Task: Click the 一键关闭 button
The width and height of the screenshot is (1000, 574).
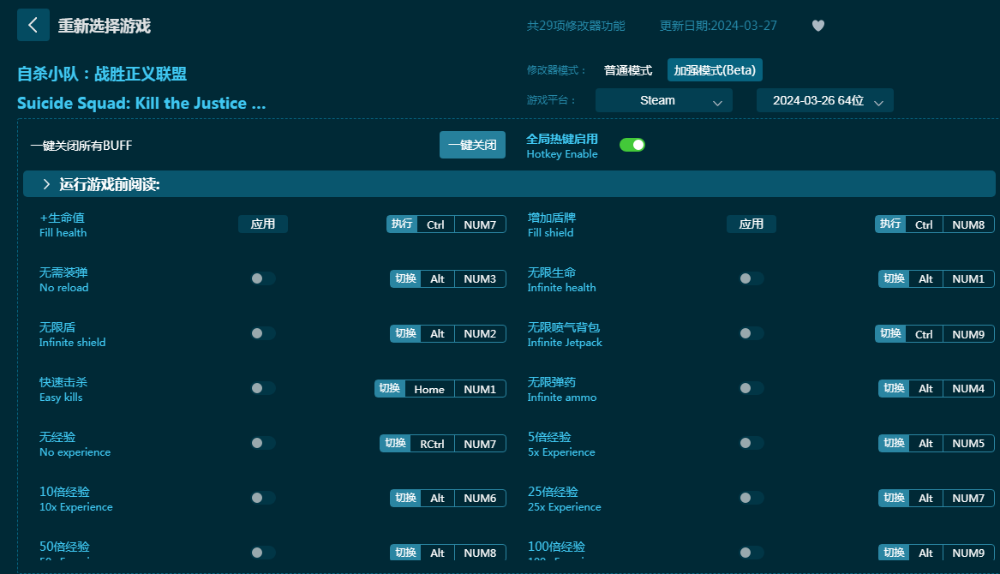Action: coord(472,145)
